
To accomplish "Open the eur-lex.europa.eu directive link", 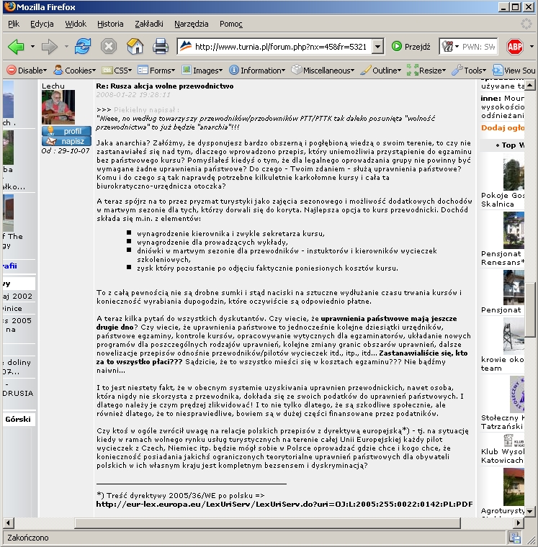I will (284, 504).
